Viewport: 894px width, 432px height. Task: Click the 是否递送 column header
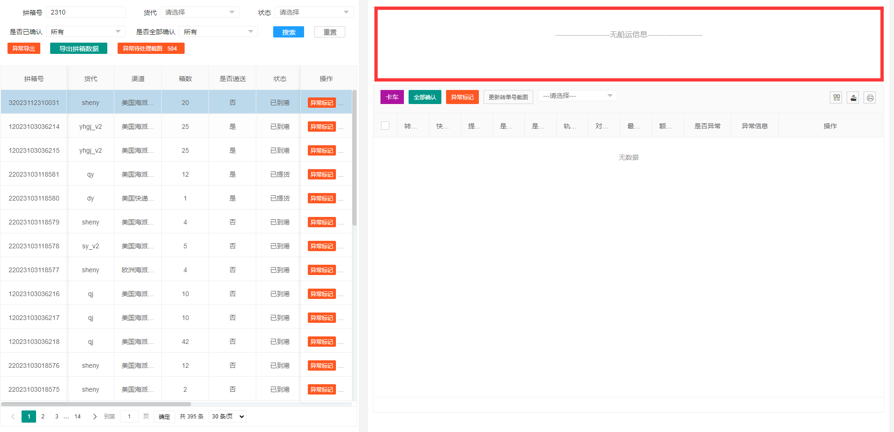coord(232,79)
